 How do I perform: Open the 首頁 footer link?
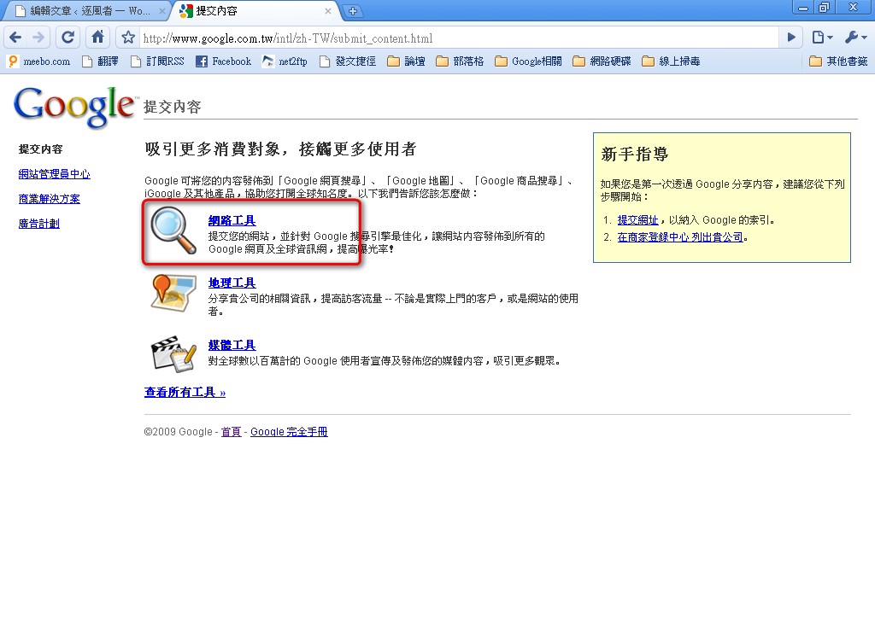point(231,431)
